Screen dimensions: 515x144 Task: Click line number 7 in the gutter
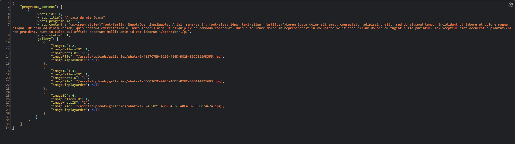coord(9,24)
